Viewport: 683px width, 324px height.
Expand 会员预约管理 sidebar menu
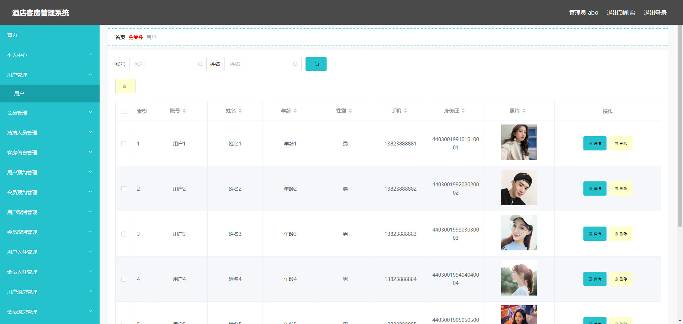[50, 192]
